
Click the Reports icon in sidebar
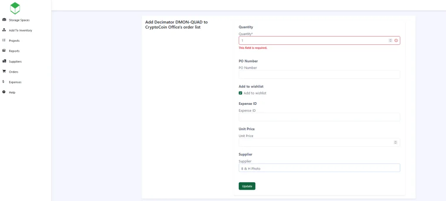pos(4,51)
